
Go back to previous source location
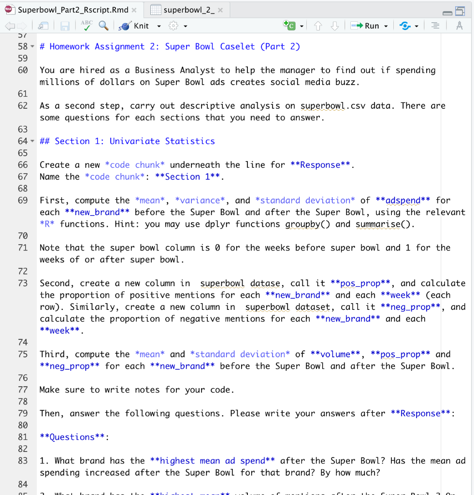[x=10, y=26]
